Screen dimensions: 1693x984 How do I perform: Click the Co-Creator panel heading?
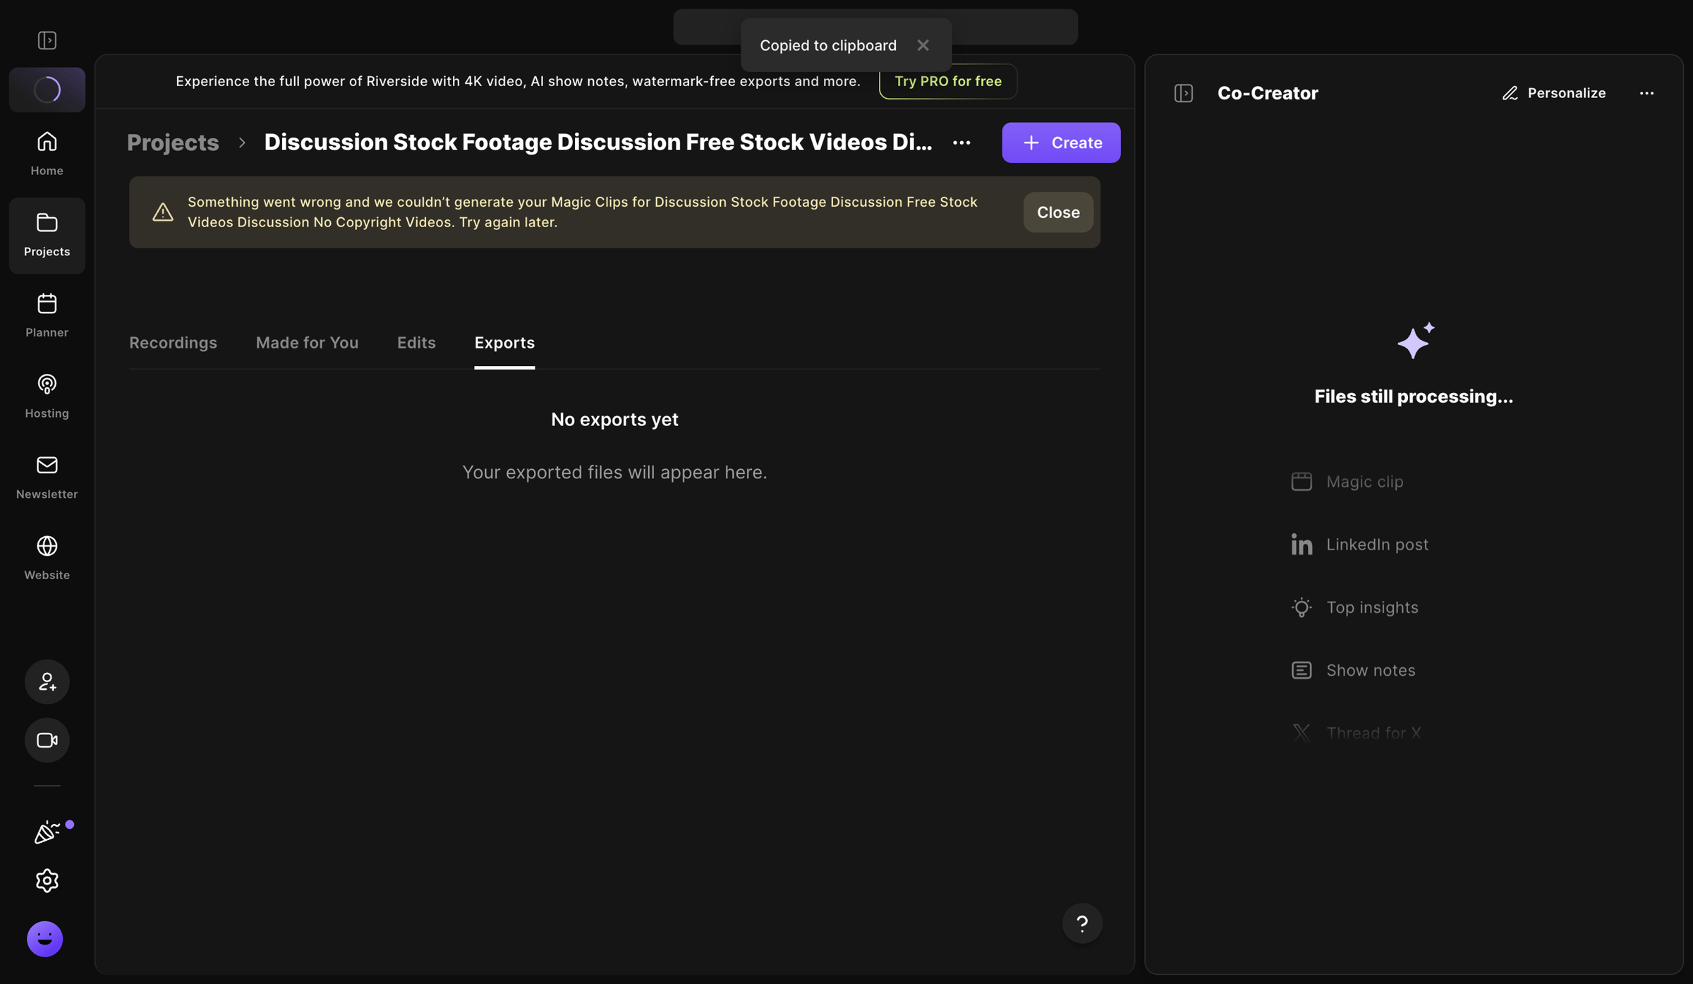click(x=1268, y=93)
